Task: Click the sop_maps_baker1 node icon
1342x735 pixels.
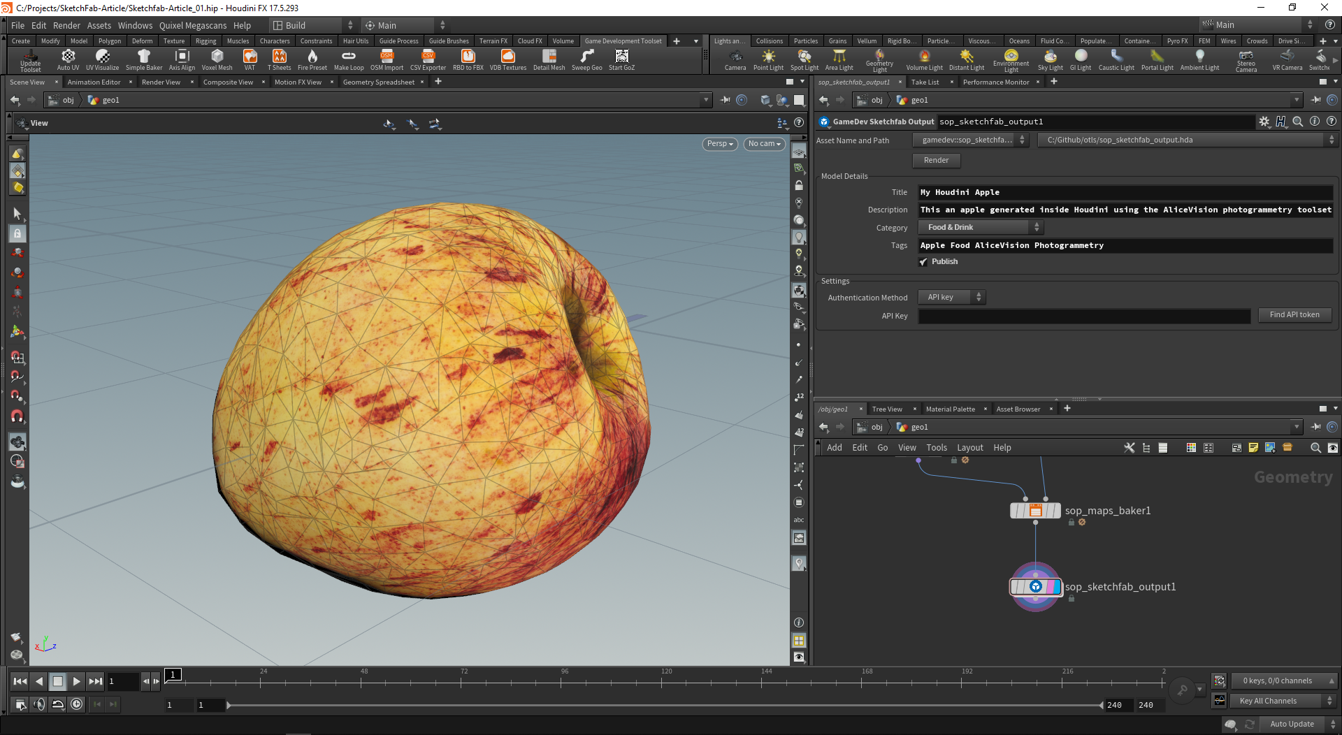Action: click(x=1035, y=511)
